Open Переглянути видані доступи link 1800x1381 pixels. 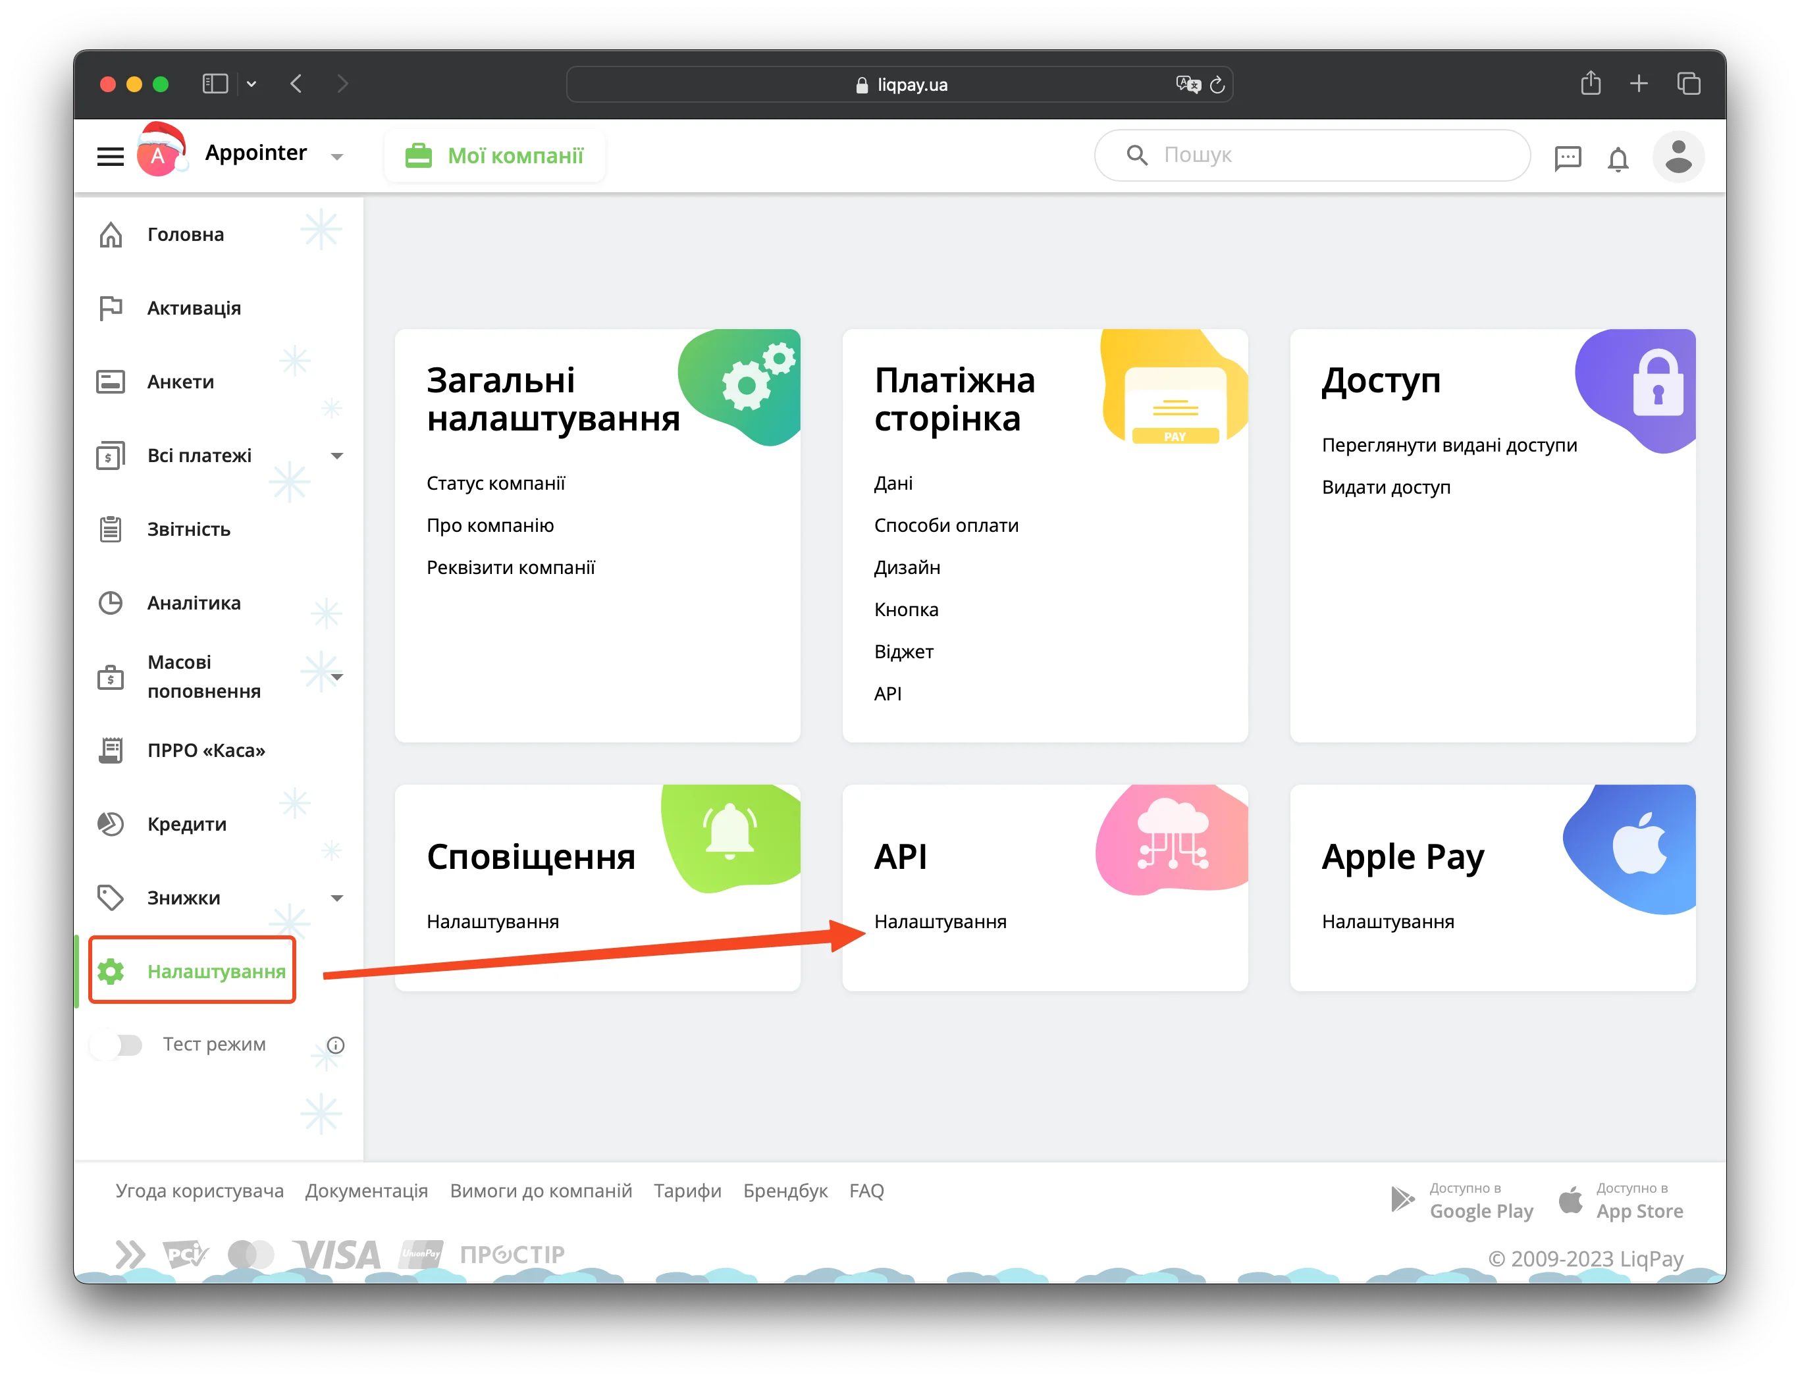tap(1449, 446)
